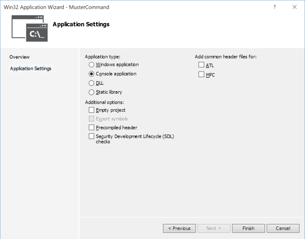Click Finish to create the project
Image resolution: width=305 pixels, height=239 pixels.
pos(248,228)
